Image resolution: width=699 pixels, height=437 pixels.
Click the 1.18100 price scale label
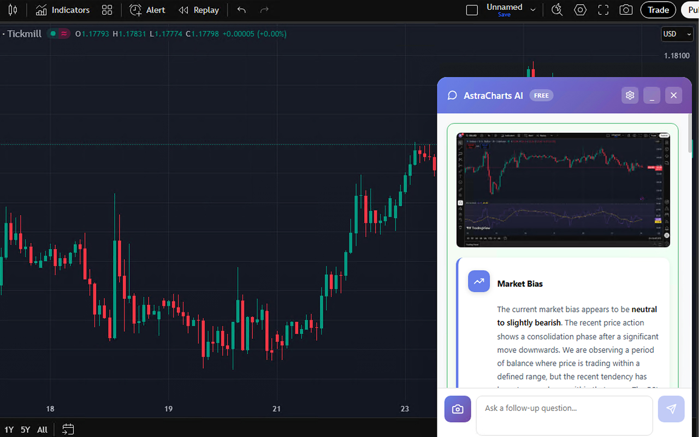(x=677, y=56)
